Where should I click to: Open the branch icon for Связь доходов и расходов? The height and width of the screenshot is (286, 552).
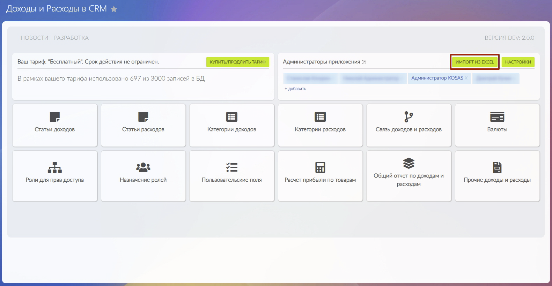(409, 117)
